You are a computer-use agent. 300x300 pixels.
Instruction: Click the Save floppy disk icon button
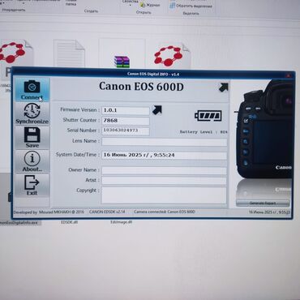[x=32, y=138]
